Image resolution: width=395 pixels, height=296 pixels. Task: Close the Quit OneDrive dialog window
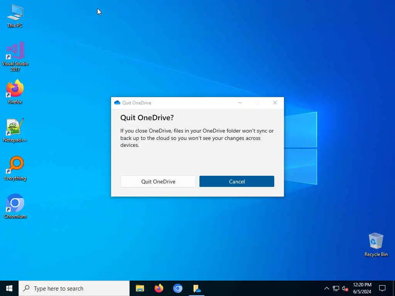[x=275, y=103]
